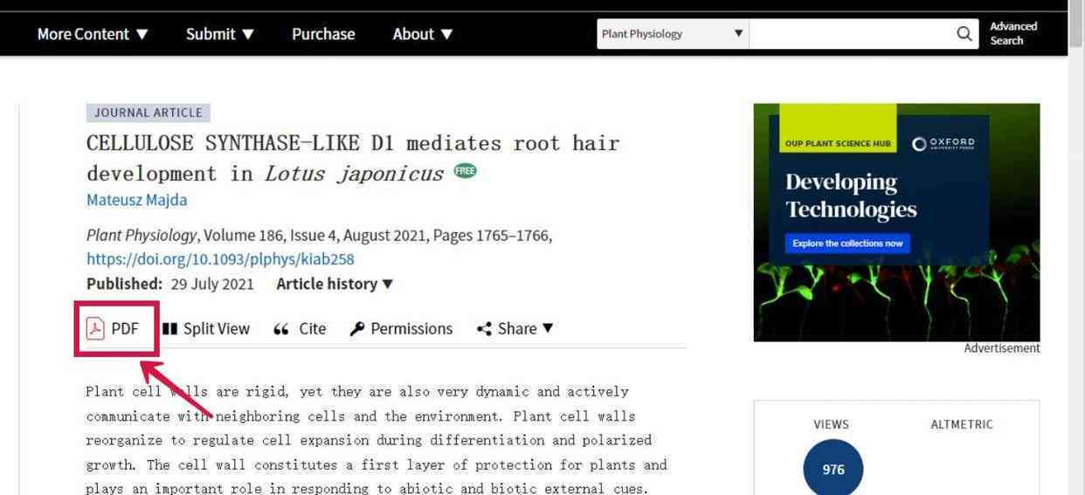This screenshot has width=1085, height=495.
Task: Click the Split View columns icon
Action: point(169,329)
